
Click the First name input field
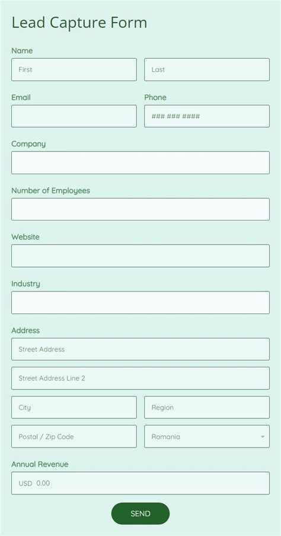tap(74, 69)
